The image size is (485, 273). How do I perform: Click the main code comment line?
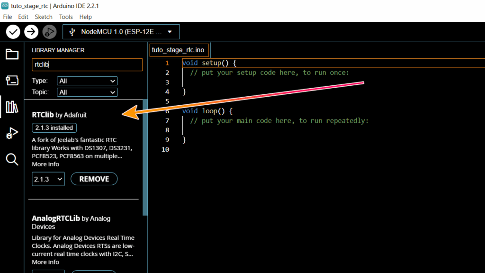pos(279,120)
